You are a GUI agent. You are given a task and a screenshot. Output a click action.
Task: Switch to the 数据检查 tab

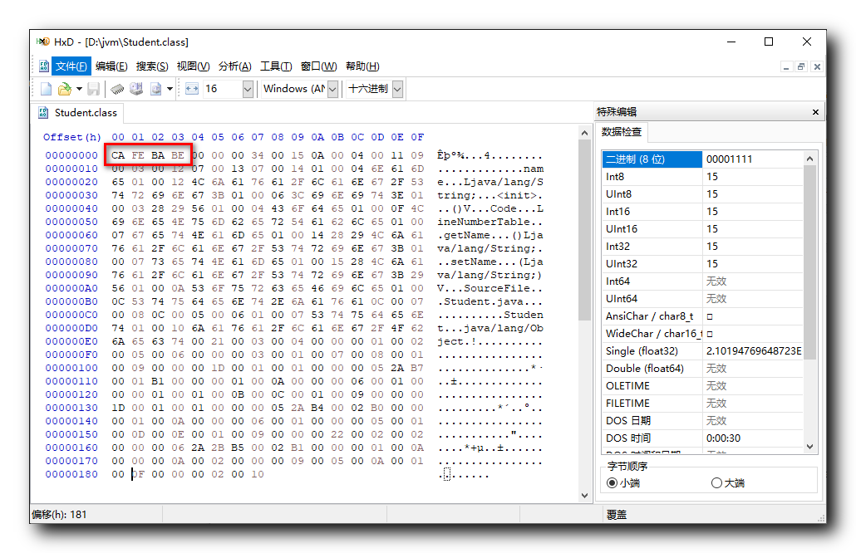[622, 132]
